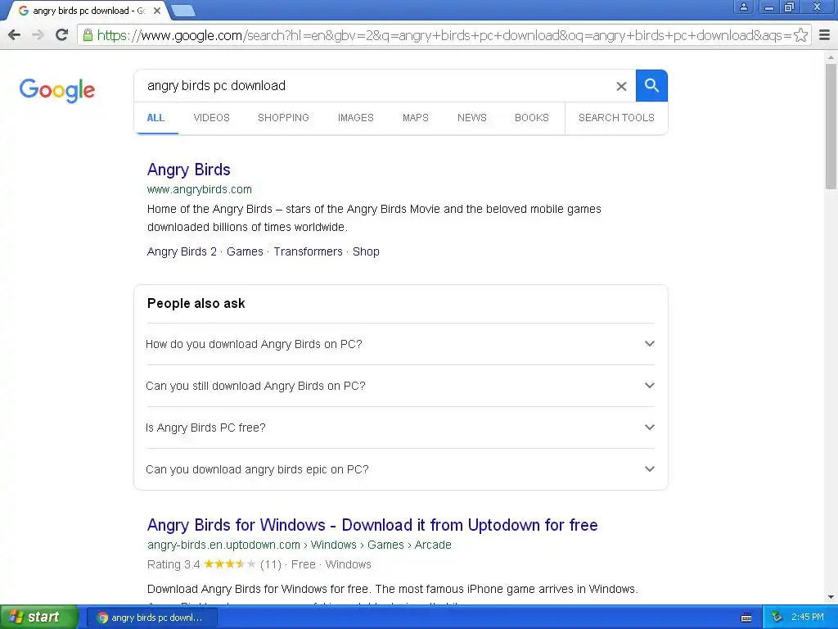This screenshot has height=629, width=838.
Task: Click the scrollbar down arrow
Action: click(x=831, y=597)
